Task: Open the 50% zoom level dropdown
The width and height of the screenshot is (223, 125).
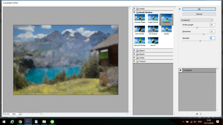Action: [x=20, y=114]
